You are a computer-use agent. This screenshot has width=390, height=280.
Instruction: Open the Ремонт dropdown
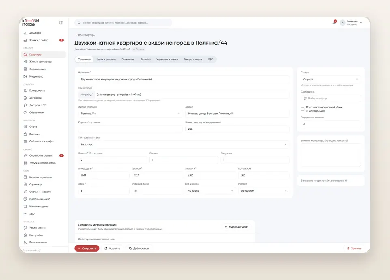264,191
